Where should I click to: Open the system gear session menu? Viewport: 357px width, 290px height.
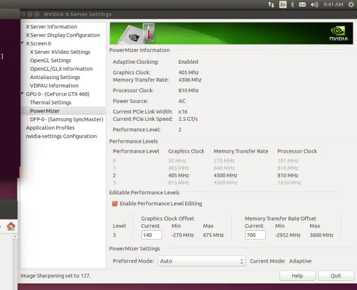point(352,4)
